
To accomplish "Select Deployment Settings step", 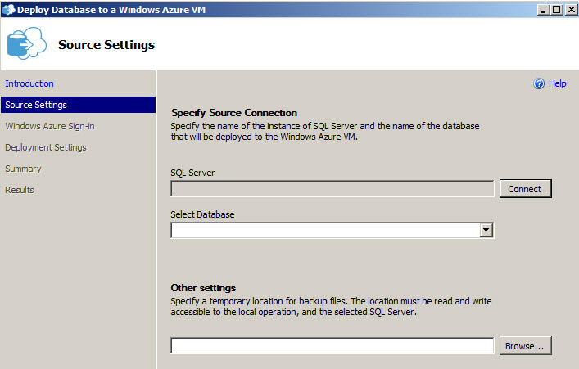I will 46,147.
